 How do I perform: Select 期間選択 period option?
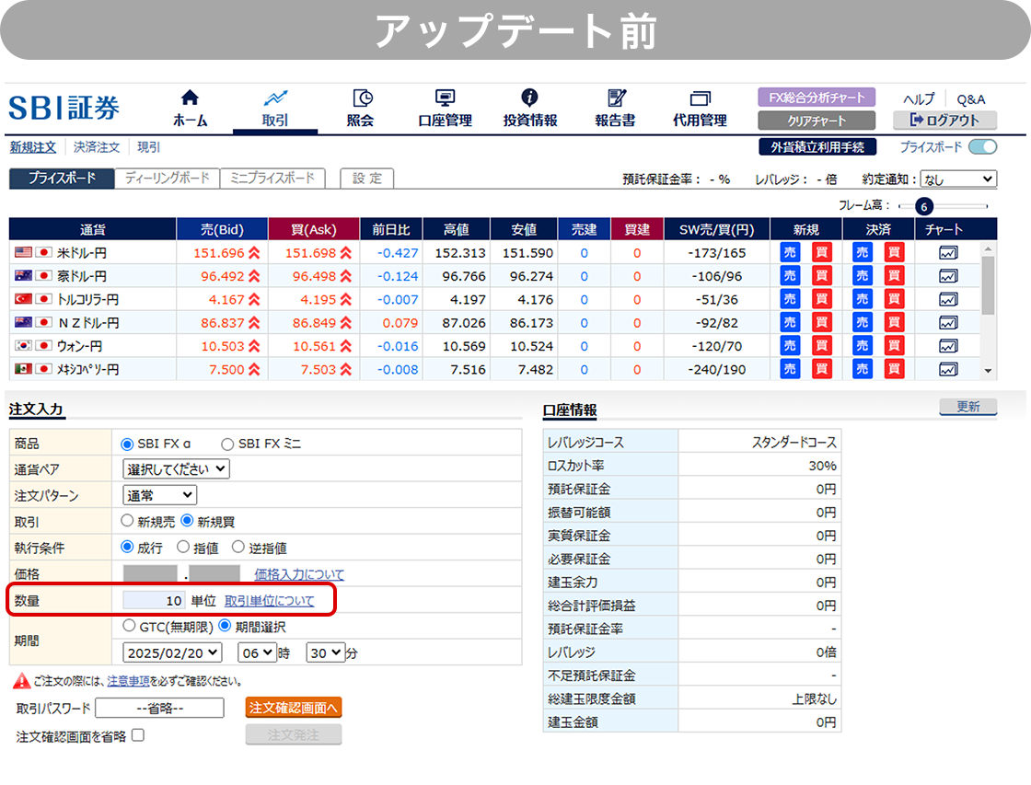[225, 626]
